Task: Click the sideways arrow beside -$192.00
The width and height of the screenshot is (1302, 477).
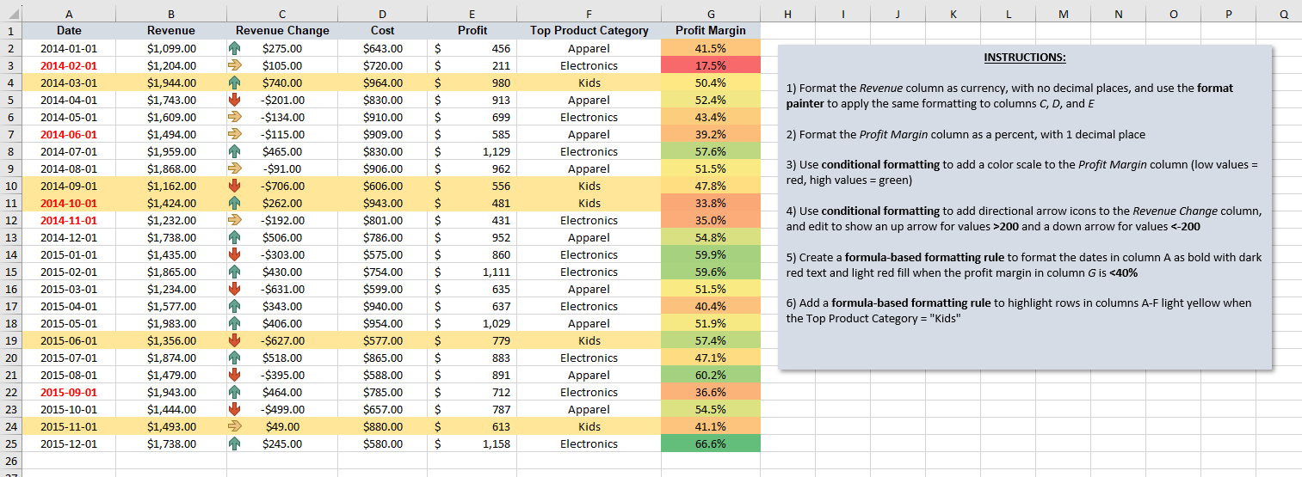Action: 235,221
